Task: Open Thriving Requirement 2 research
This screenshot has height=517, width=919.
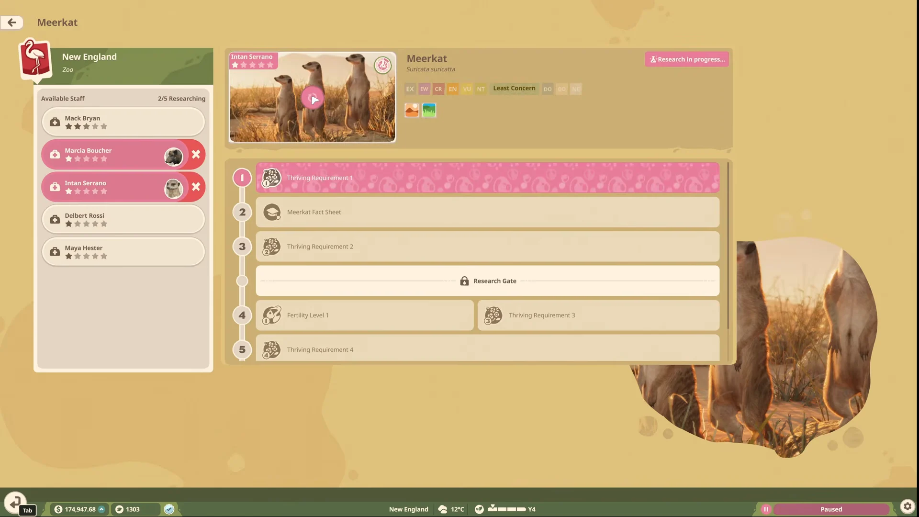Action: 487,247
